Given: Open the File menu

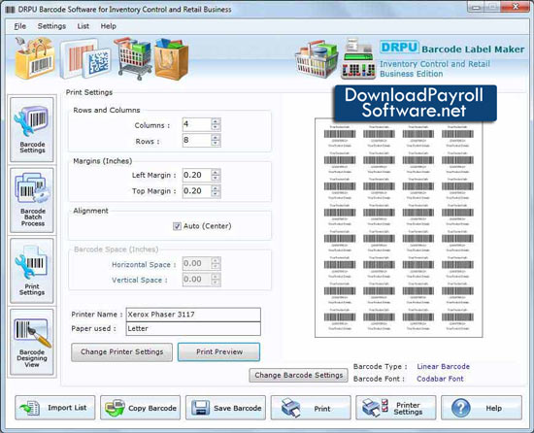Looking at the screenshot, I should 19,26.
